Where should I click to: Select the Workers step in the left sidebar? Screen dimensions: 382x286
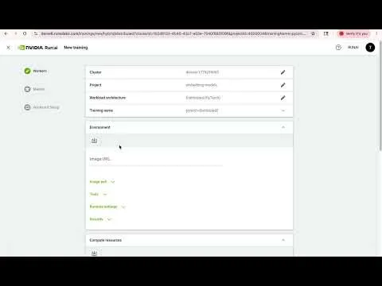click(x=36, y=71)
